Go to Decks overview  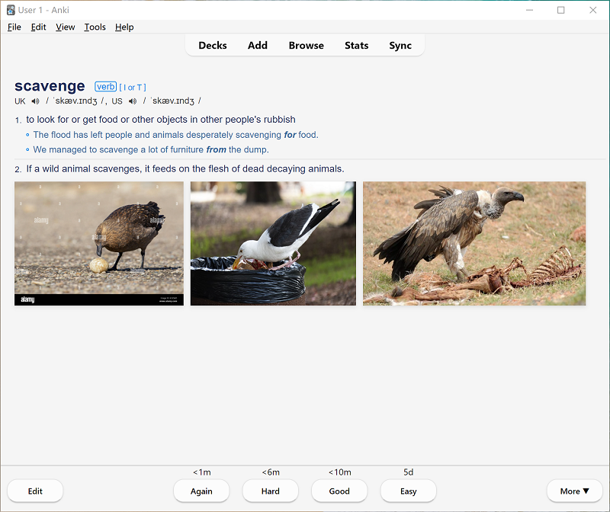213,46
